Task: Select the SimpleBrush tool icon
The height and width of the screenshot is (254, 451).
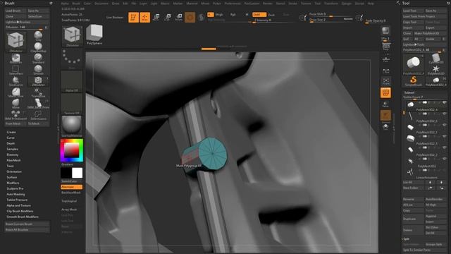Action: (413, 81)
